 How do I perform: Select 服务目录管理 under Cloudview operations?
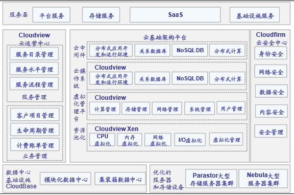click(34, 54)
